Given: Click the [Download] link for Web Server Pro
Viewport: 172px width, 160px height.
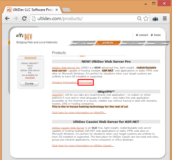Looking at the screenshot, I should click(86, 82).
